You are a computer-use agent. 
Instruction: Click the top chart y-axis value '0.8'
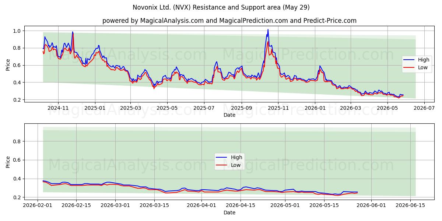[18, 48]
